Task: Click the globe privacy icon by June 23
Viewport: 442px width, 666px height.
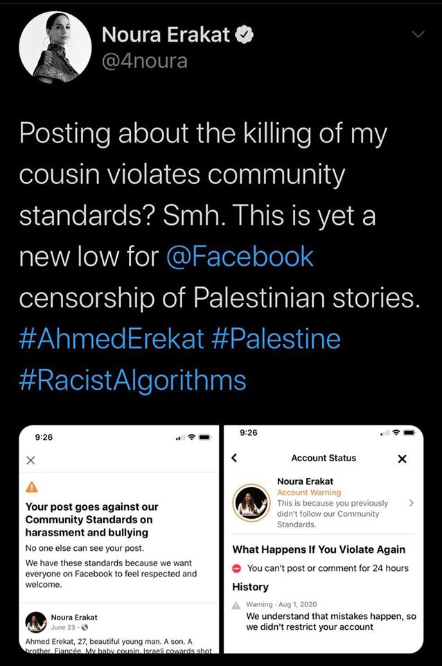Action: (x=85, y=627)
